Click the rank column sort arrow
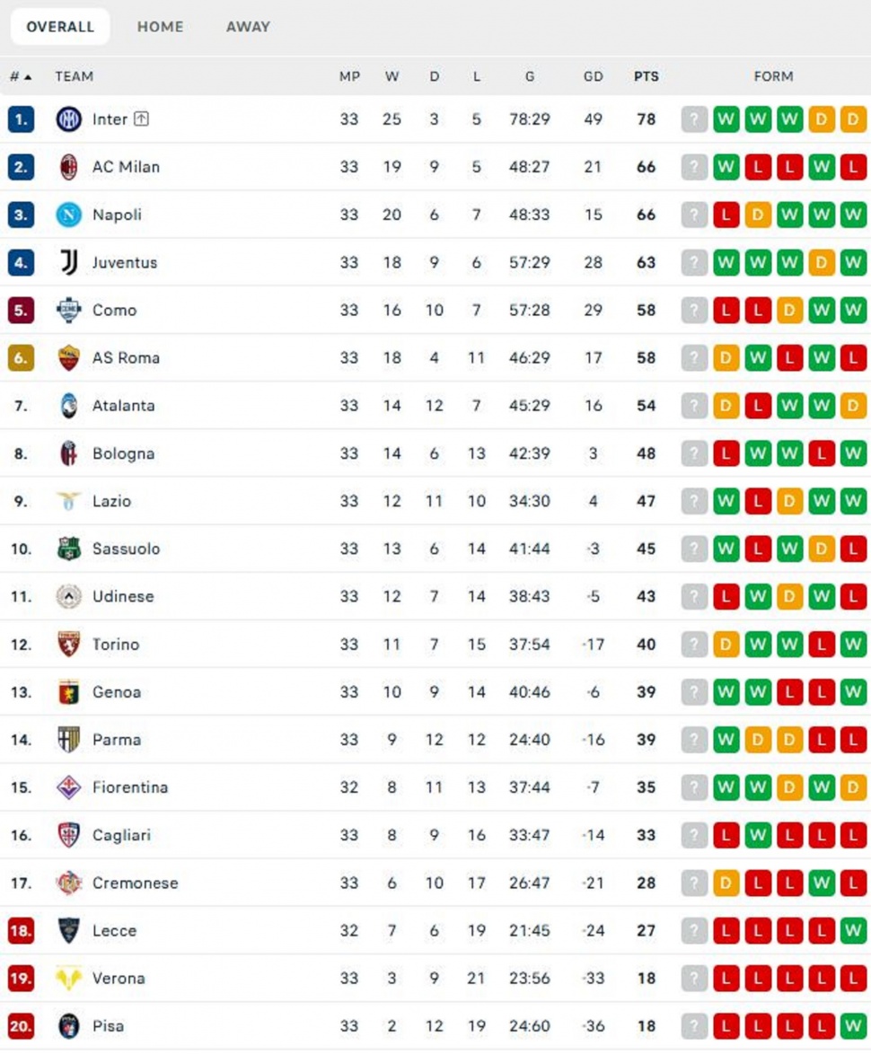 [x=30, y=76]
